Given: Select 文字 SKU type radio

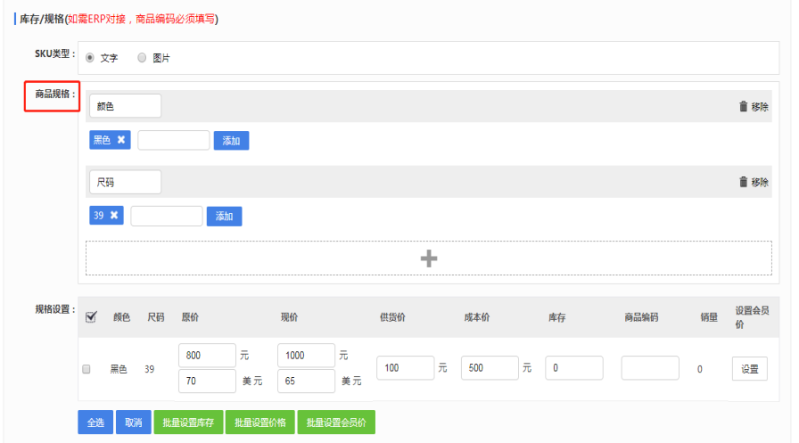Looking at the screenshot, I should point(89,58).
